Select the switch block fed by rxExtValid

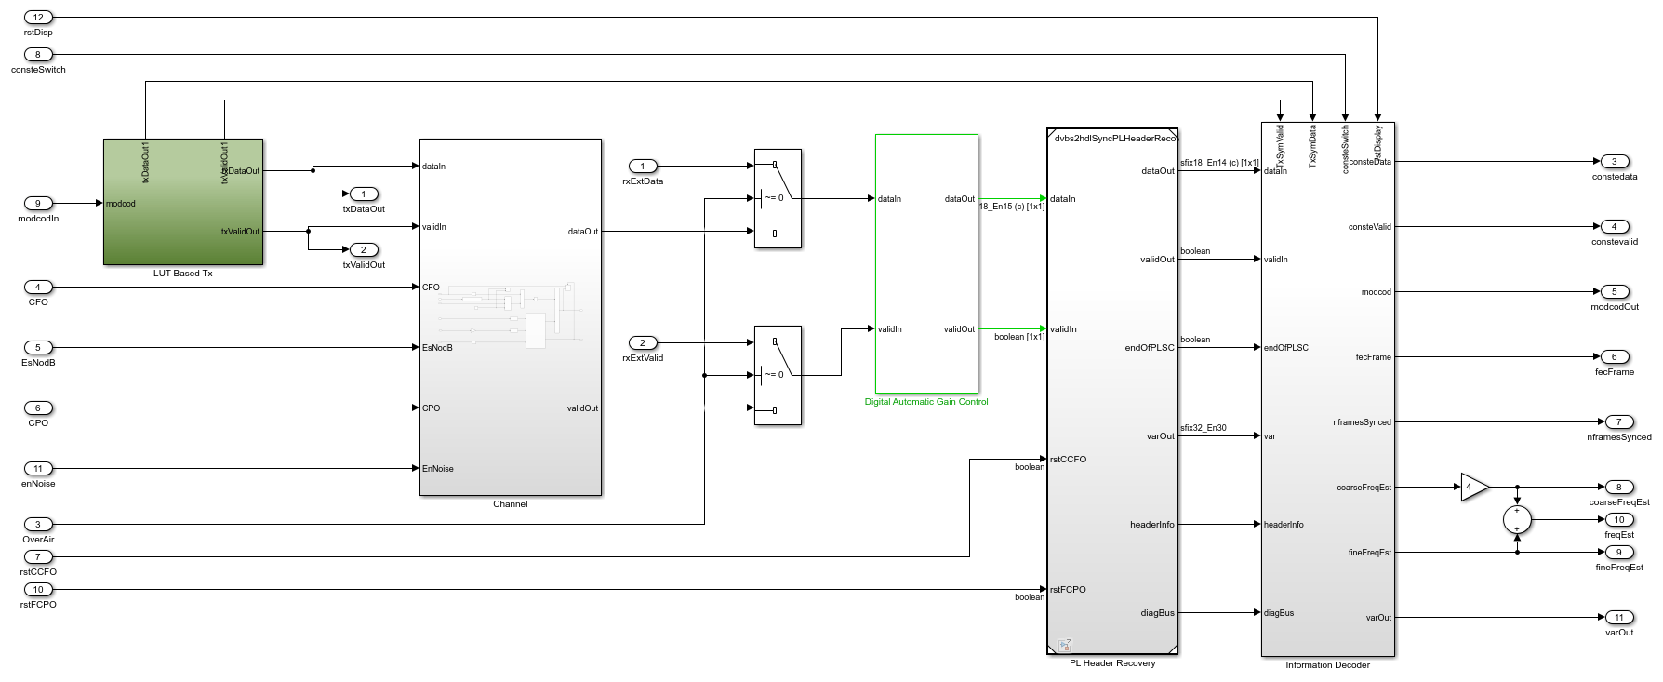778,376
